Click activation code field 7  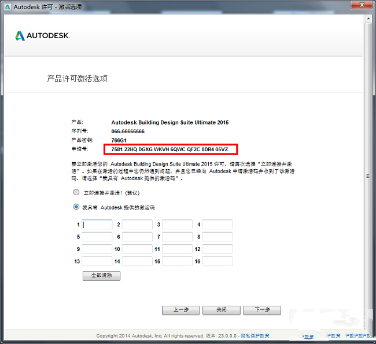(x=177, y=237)
